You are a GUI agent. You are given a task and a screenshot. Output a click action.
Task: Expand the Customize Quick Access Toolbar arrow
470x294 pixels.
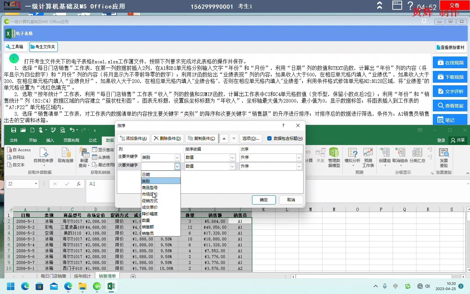click(95, 130)
